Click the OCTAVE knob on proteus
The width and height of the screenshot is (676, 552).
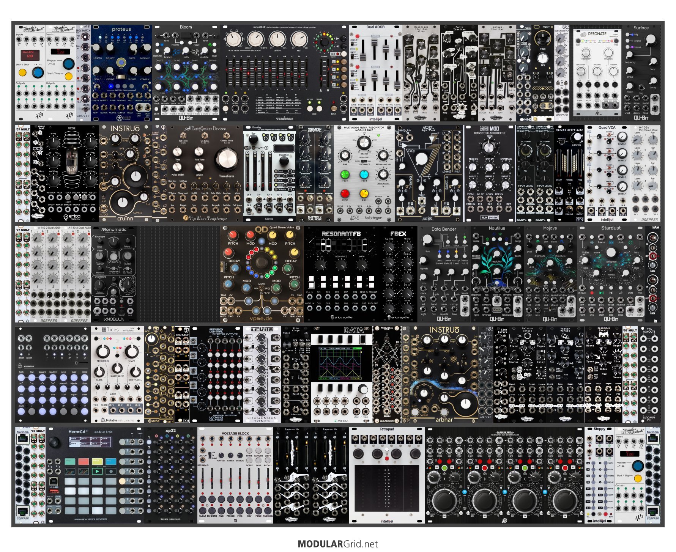click(110, 71)
